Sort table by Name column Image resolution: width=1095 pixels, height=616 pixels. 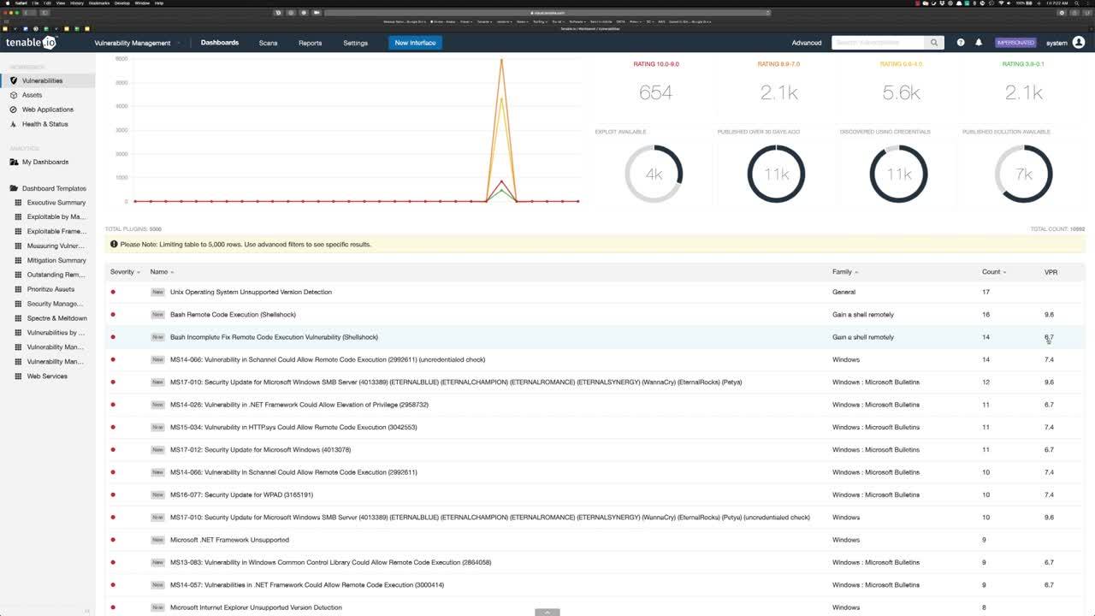click(162, 272)
